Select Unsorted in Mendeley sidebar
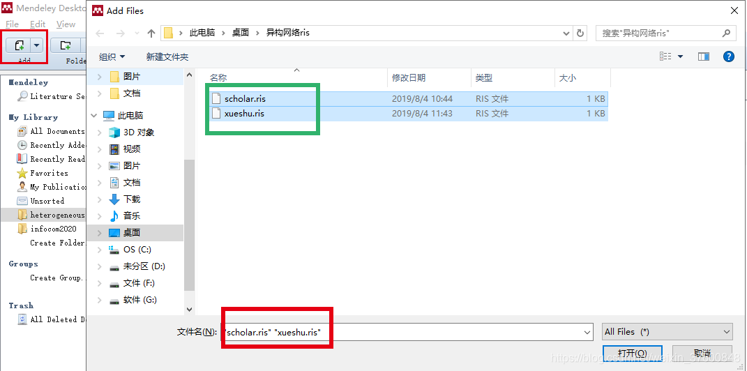The width and height of the screenshot is (747, 371). (x=40, y=201)
